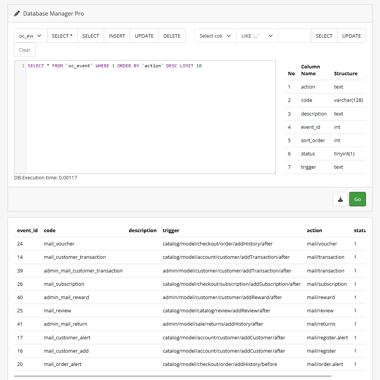Click inside the SQL query editor

pos(150,114)
